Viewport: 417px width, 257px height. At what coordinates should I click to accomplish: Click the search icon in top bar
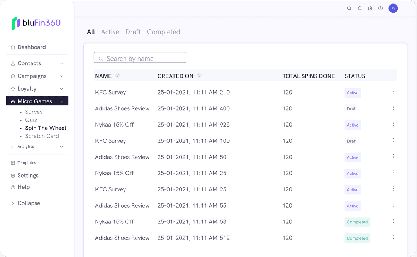tap(349, 8)
